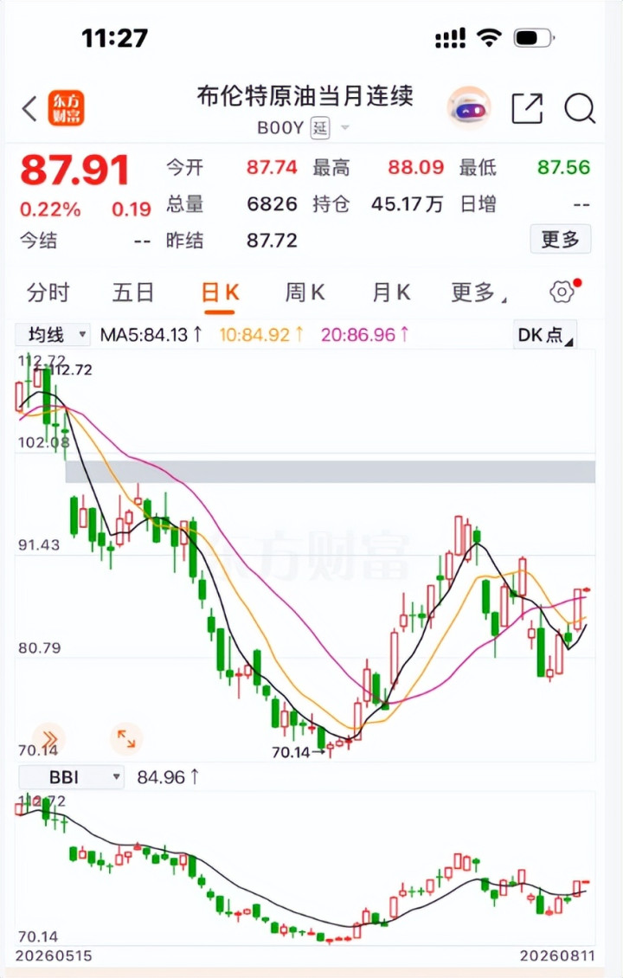This screenshot has height=978, width=623.
Task: Expand the 更多 period options tab
Action: (478, 292)
